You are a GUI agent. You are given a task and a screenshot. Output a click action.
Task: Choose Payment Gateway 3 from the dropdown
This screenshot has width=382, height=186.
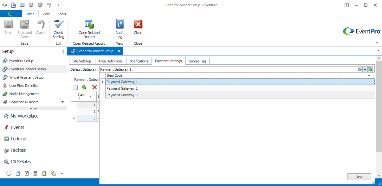click(240, 95)
